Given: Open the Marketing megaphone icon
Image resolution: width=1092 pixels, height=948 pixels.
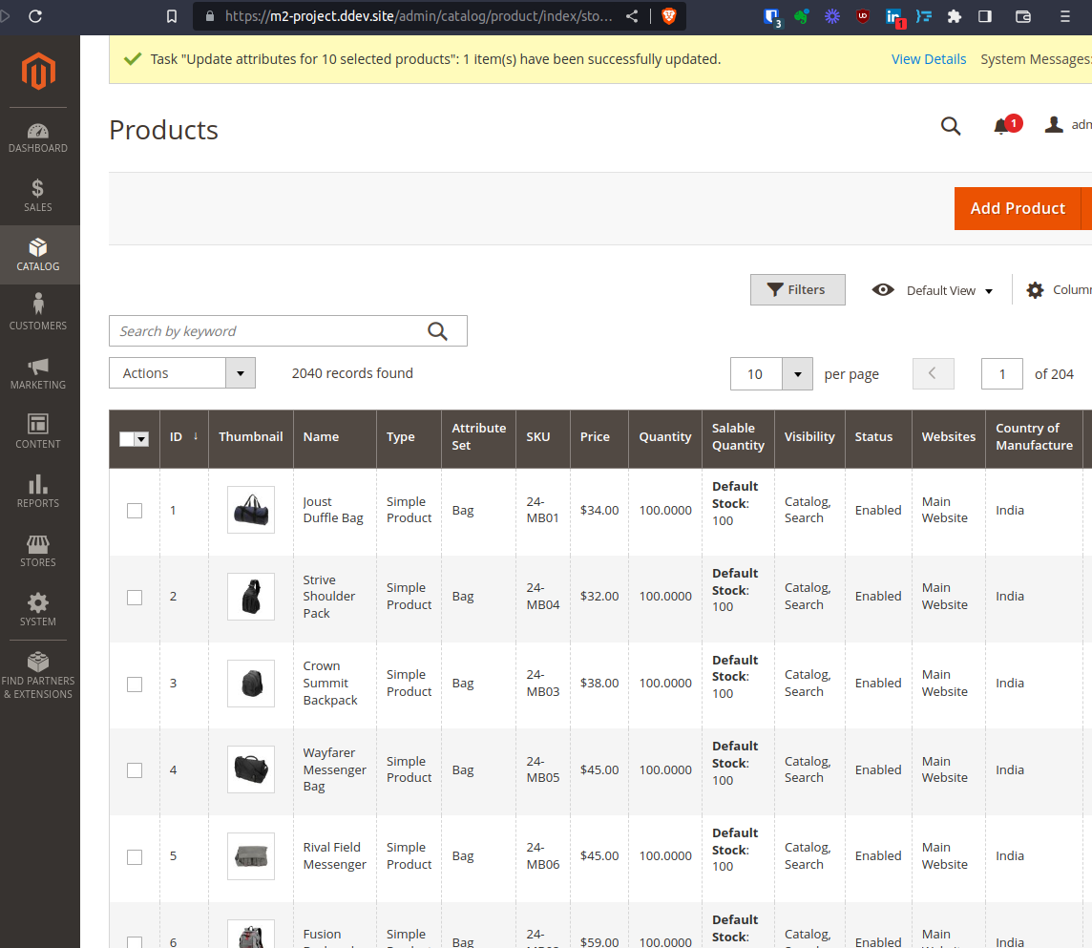Looking at the screenshot, I should pos(38,367).
